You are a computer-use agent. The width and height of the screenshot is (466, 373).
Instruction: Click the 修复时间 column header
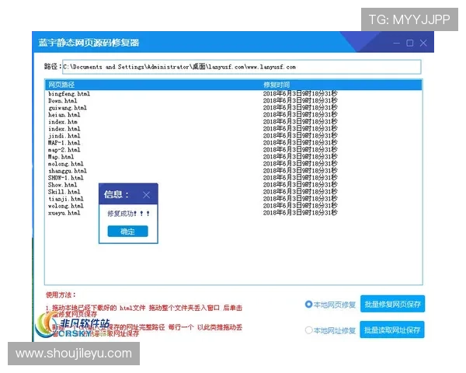pyautogui.click(x=276, y=84)
